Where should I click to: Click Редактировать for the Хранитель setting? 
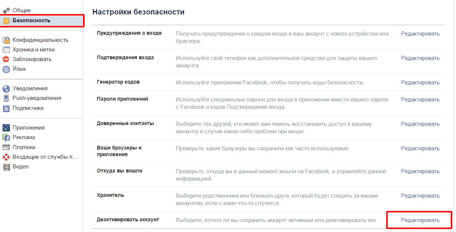(x=420, y=196)
